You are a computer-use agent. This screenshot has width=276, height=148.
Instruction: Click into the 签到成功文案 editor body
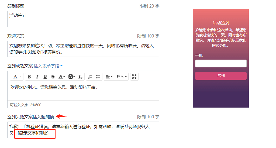[x=83, y=92]
